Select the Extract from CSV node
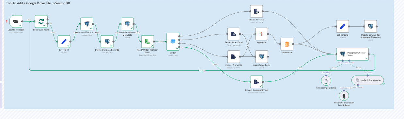 coord(233,57)
